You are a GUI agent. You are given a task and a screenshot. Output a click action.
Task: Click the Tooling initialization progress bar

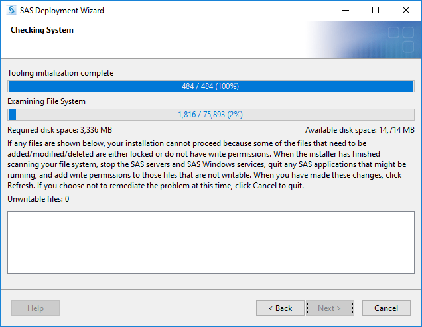(211, 86)
